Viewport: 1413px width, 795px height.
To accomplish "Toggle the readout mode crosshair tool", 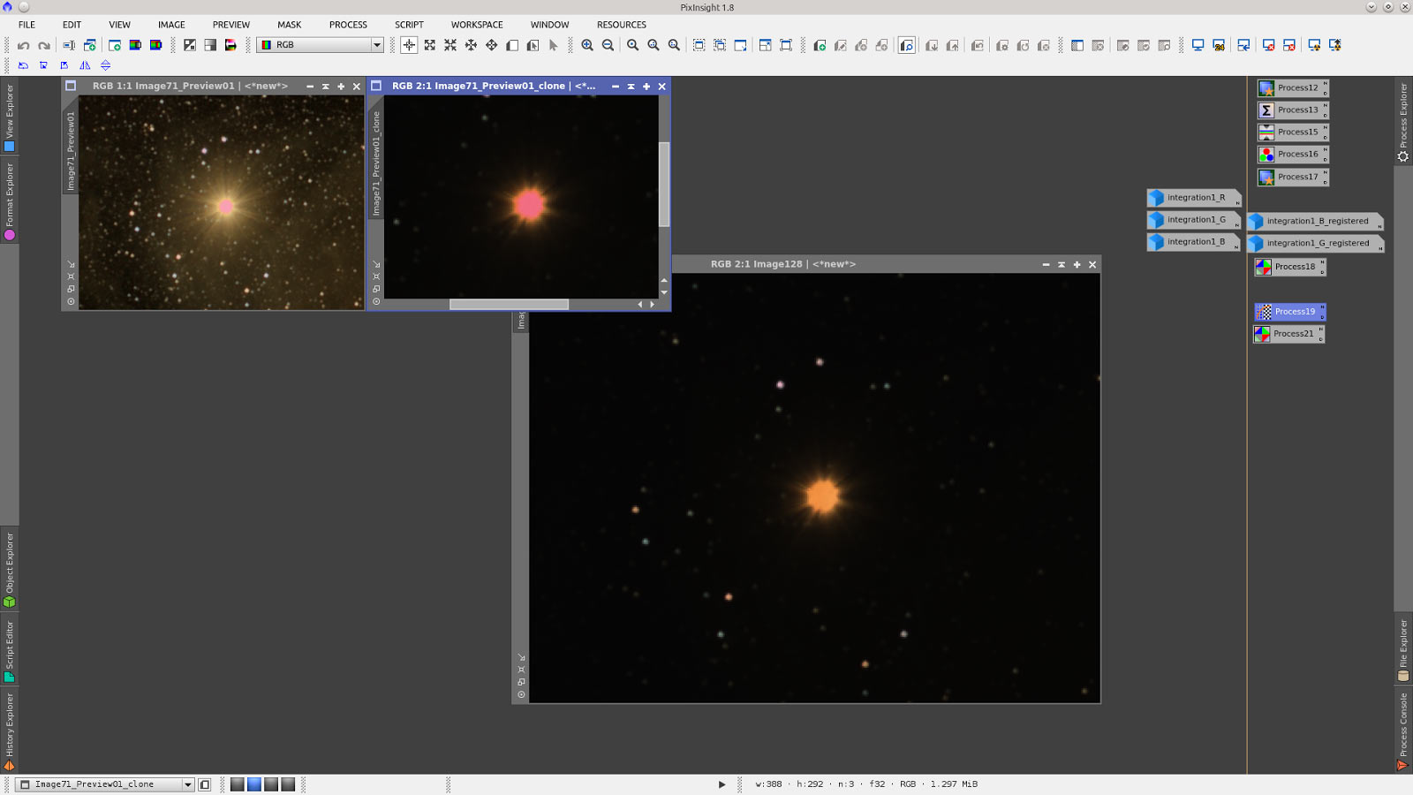I will (x=409, y=45).
